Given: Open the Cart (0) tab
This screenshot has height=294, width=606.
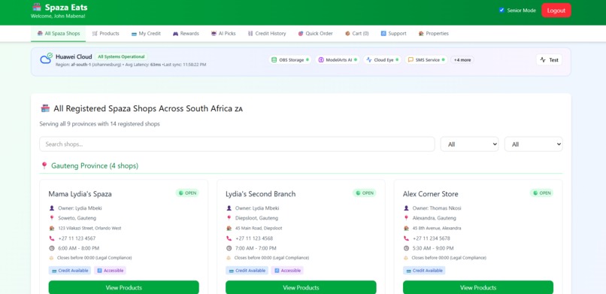Looking at the screenshot, I should [x=356, y=34].
